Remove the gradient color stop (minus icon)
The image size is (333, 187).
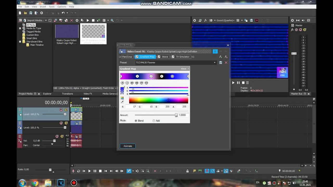point(127,83)
